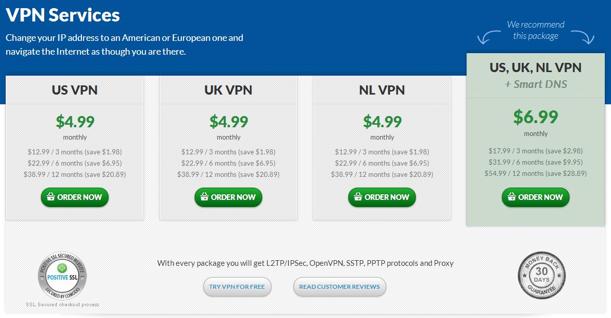Select the US VPN plan heading
Screen dimensions: 611x318
pyautogui.click(x=75, y=90)
